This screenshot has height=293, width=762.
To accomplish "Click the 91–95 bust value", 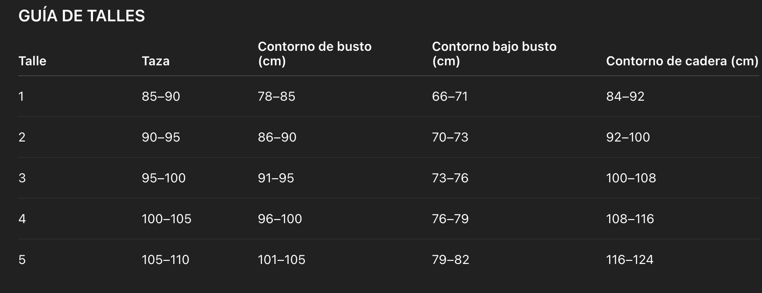I will [276, 178].
